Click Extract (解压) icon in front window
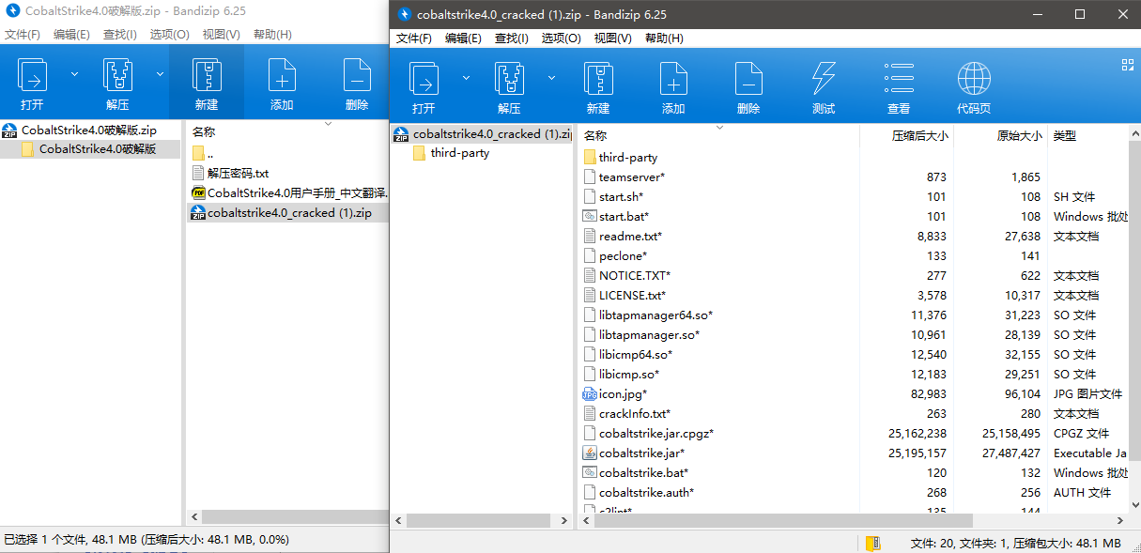 [x=509, y=79]
